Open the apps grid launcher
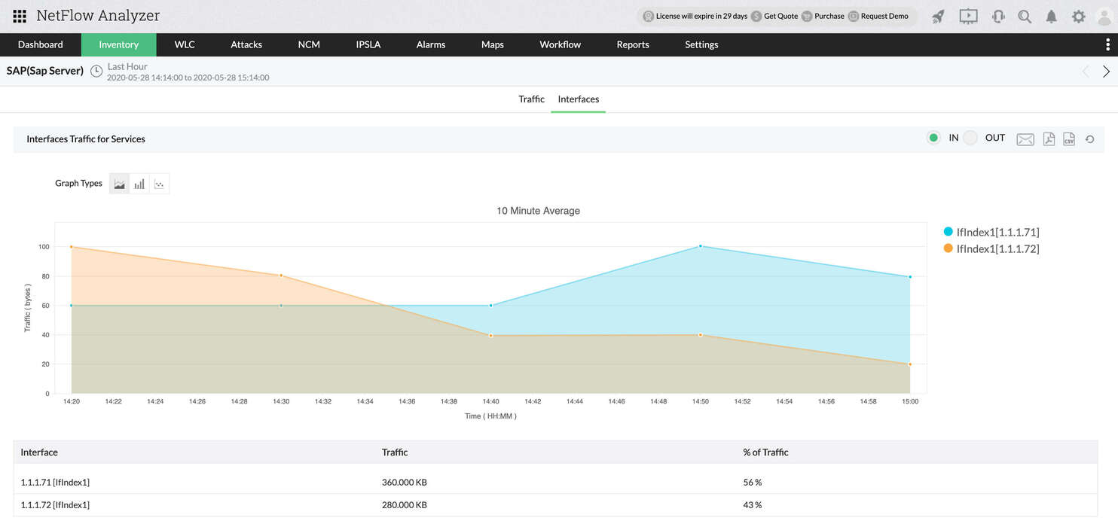The image size is (1118, 527). click(20, 16)
